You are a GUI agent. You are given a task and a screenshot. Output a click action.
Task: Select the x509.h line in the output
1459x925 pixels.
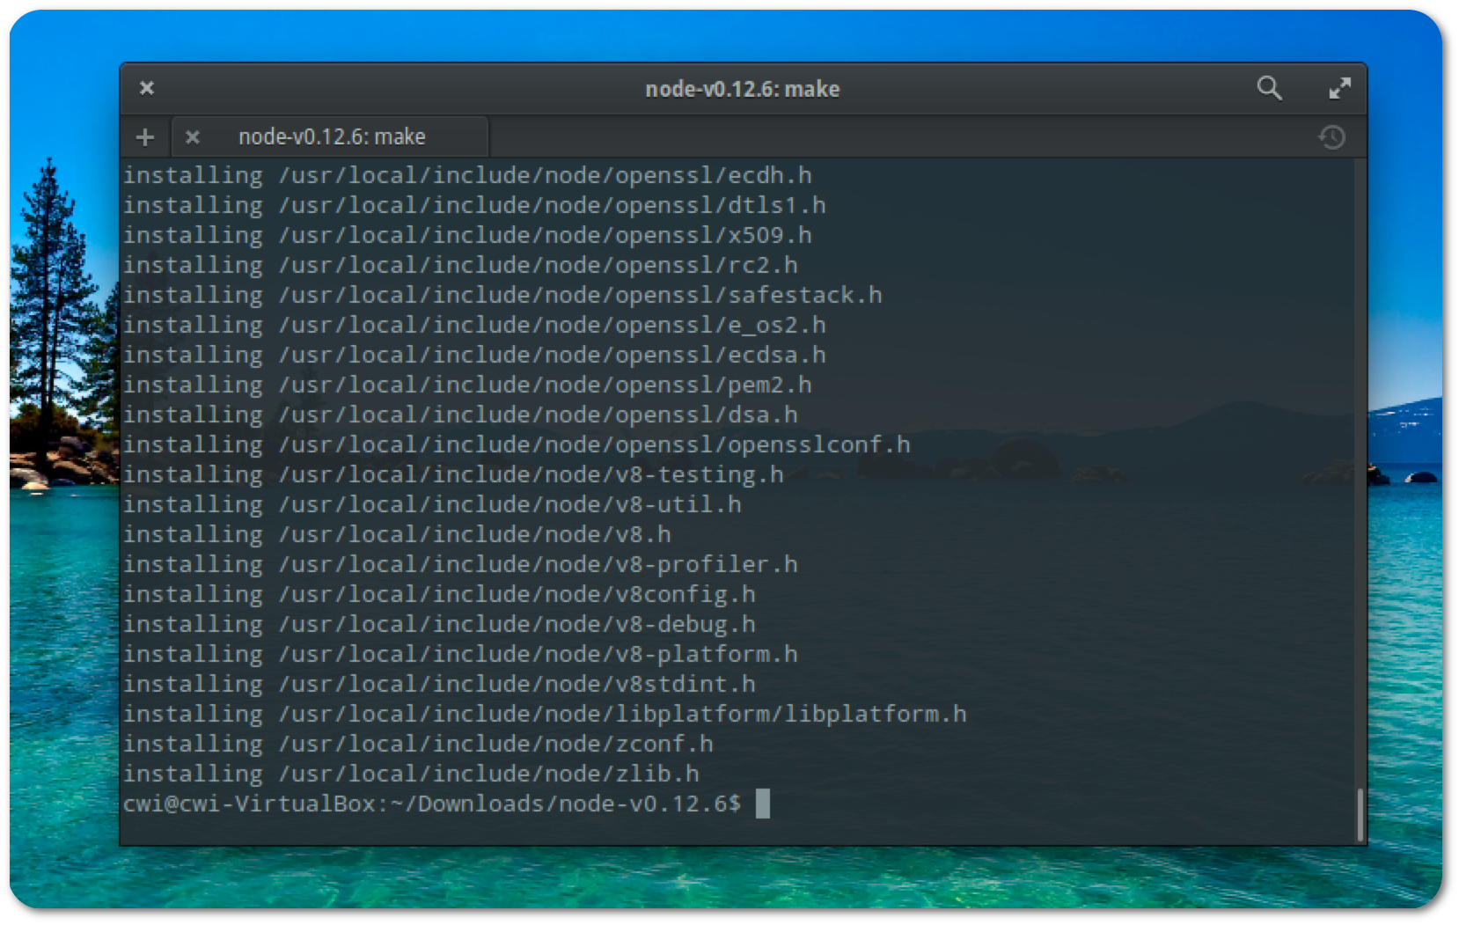(x=468, y=235)
